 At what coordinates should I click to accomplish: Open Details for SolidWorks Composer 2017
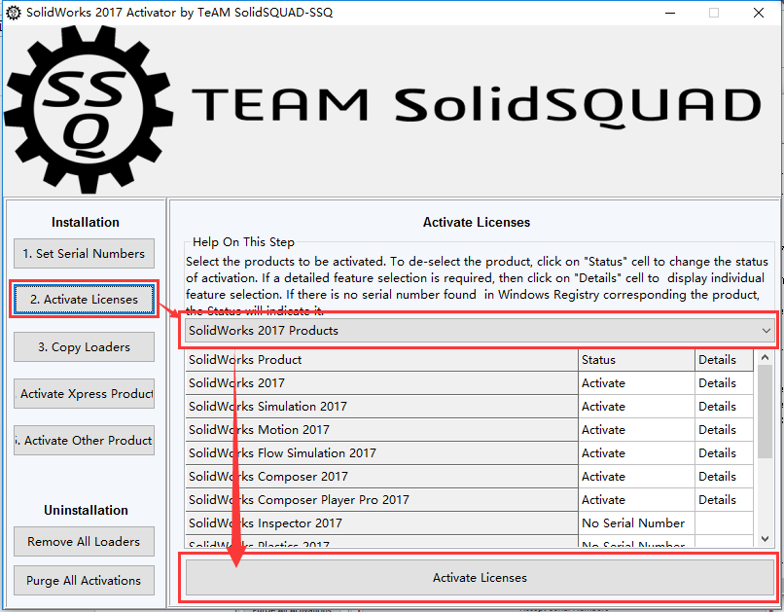click(724, 477)
